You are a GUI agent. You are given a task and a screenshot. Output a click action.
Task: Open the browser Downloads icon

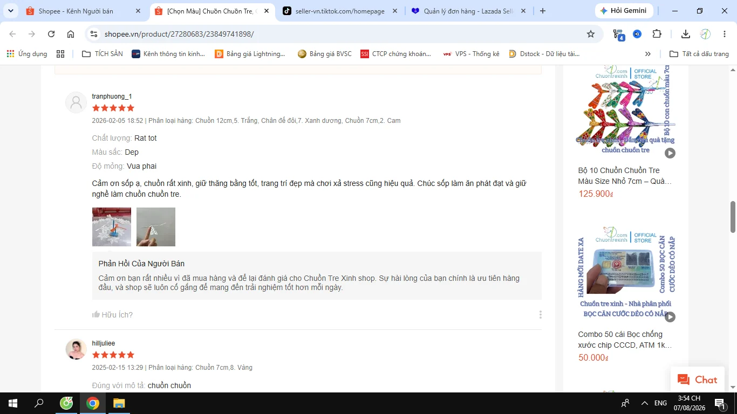pyautogui.click(x=686, y=34)
